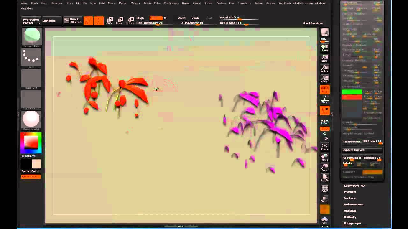The image size is (408, 229).
Task: Open the Alpha menu
Action: click(x=24, y=3)
